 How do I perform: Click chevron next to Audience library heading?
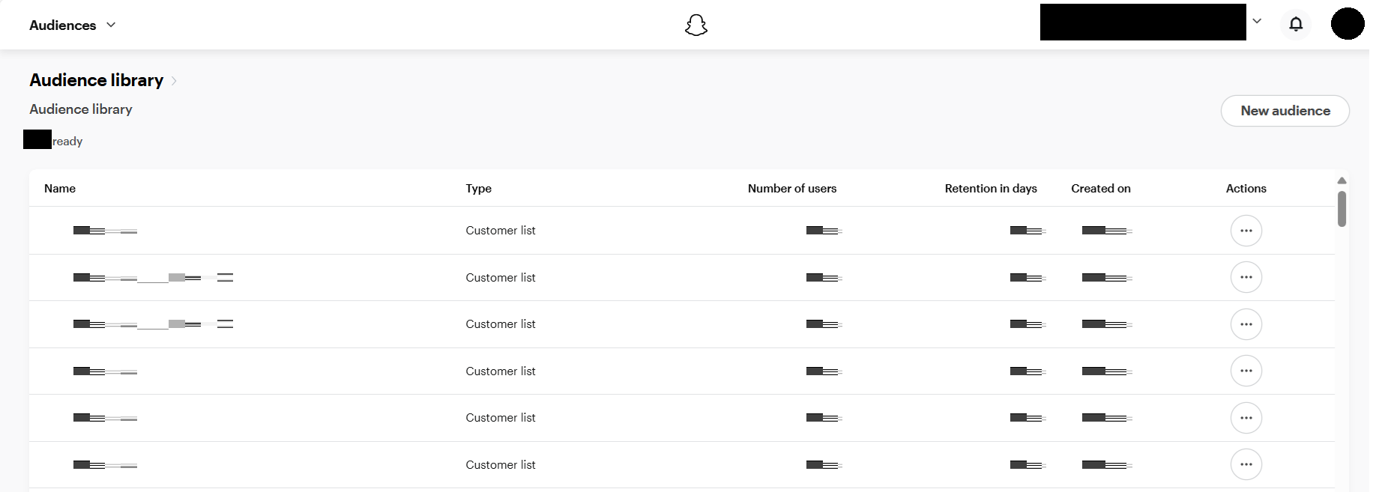(174, 81)
